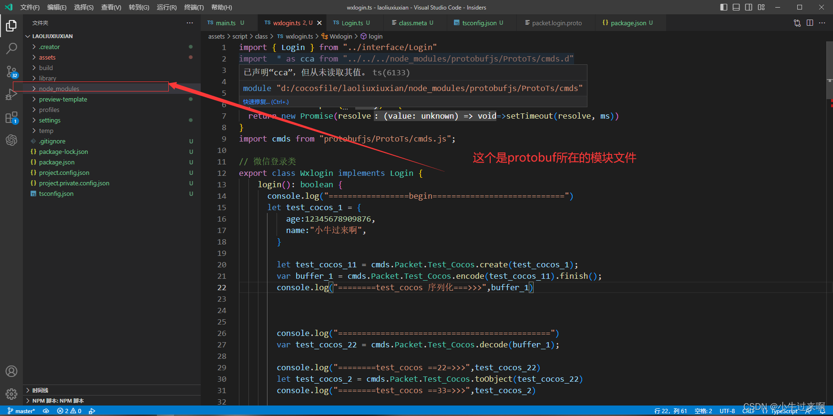Screen dimensions: 833x416
Task: Click the open changes compare icon
Action: tap(797, 23)
